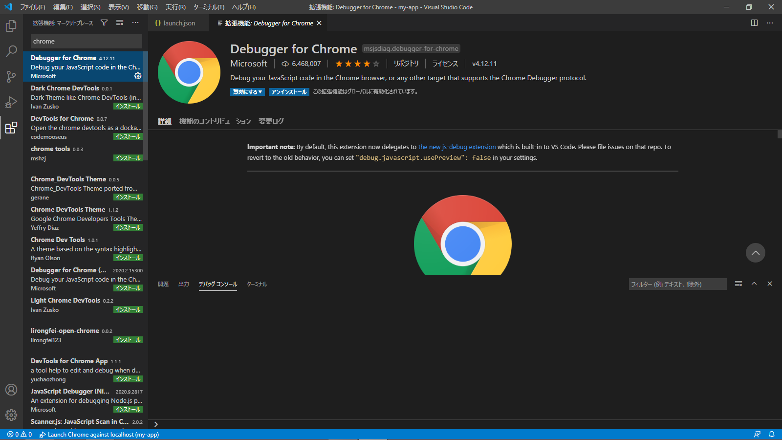
Task: Open the ヘルプ(H) menu
Action: (x=243, y=7)
